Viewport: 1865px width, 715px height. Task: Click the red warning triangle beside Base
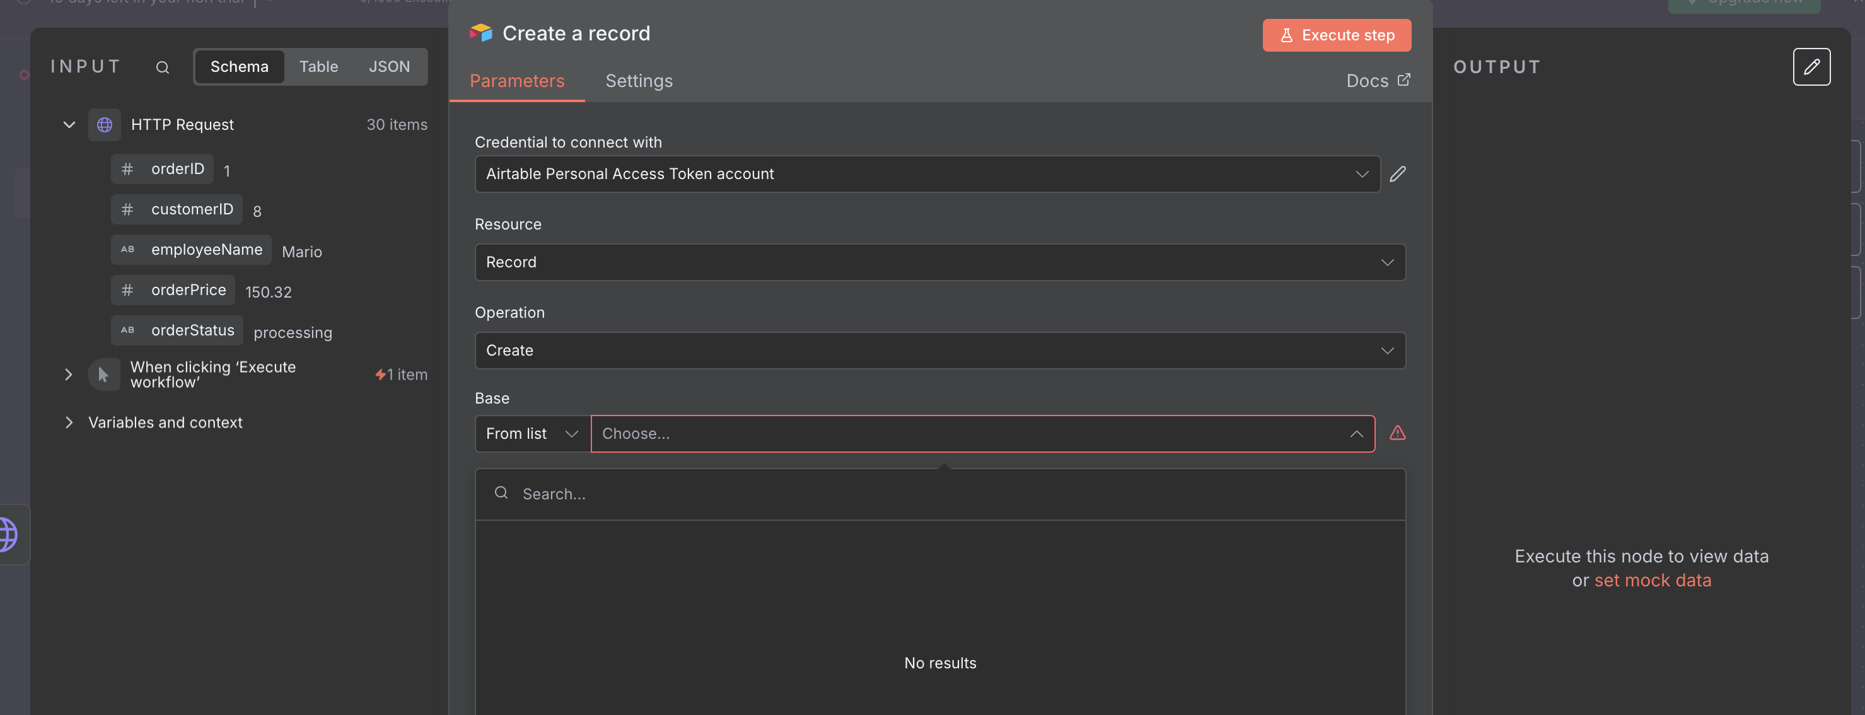coord(1397,433)
